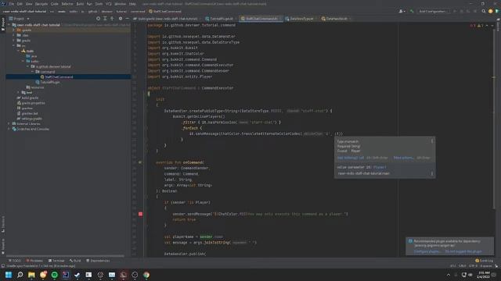Image resolution: width=501 pixels, height=281 pixels.
Task: Open Chrome from taskbar
Action: [146, 275]
